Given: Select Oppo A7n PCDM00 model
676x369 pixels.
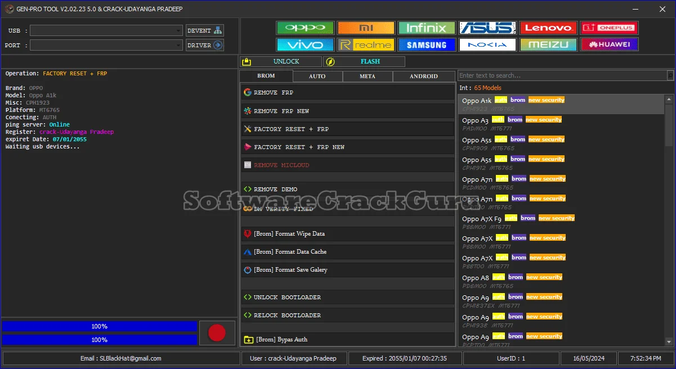Looking at the screenshot, I should pos(561,183).
